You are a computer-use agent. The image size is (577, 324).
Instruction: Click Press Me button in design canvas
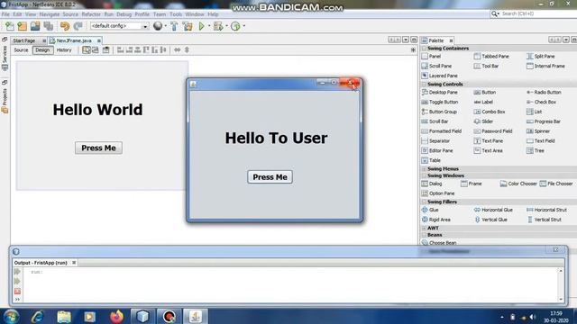(x=98, y=148)
